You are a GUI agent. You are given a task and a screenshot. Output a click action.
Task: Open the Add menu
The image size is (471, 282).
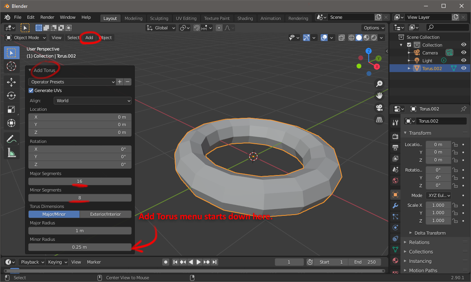click(x=89, y=38)
